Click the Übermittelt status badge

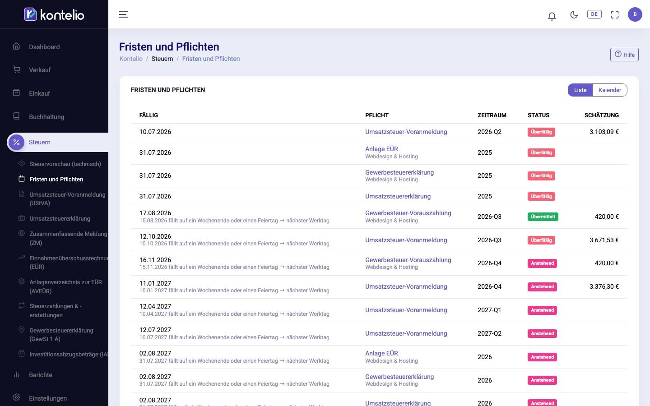coord(543,217)
